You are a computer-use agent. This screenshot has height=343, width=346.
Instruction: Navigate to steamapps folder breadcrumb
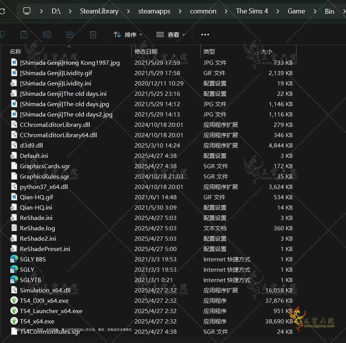154,11
